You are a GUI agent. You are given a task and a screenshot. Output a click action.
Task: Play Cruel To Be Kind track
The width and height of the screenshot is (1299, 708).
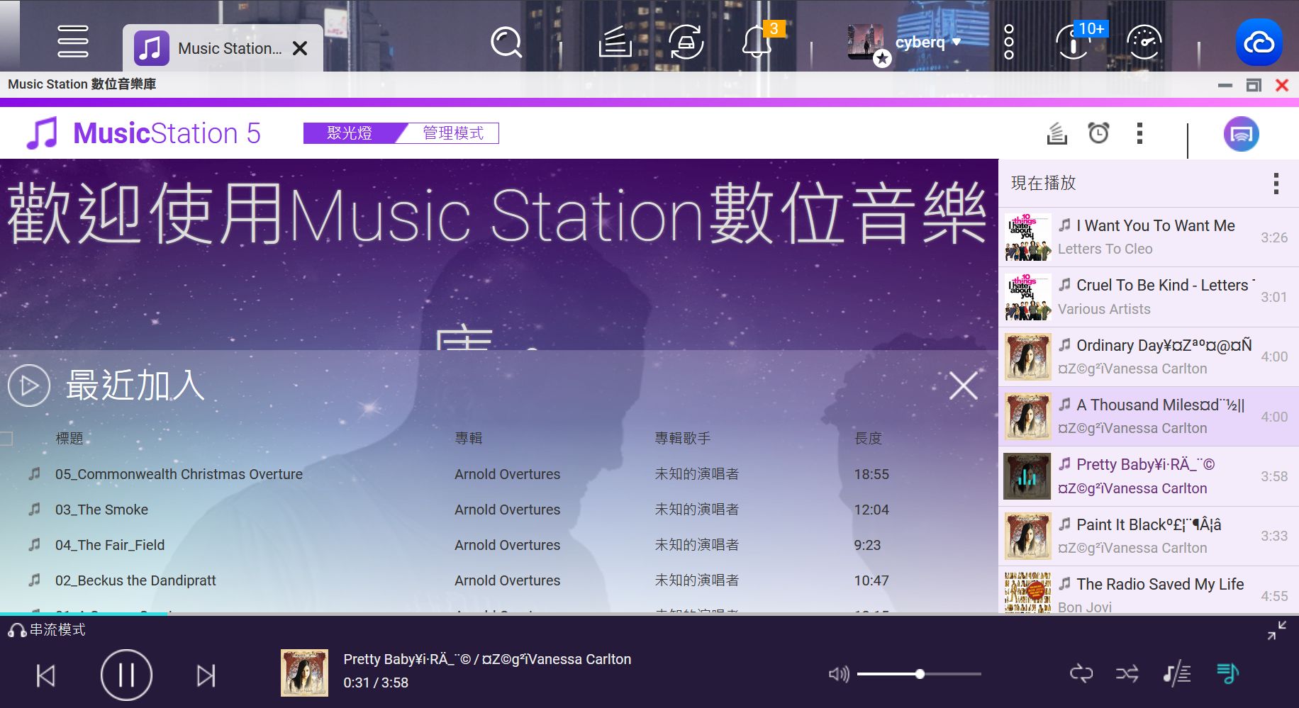pyautogui.click(x=1149, y=297)
